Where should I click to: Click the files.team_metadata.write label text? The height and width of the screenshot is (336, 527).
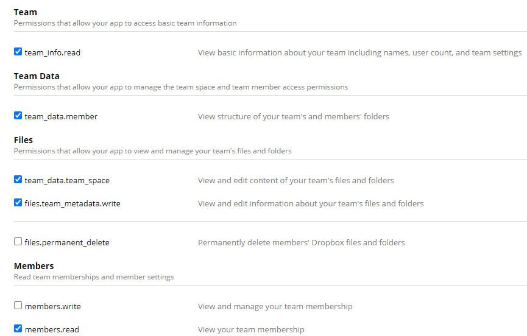(73, 203)
